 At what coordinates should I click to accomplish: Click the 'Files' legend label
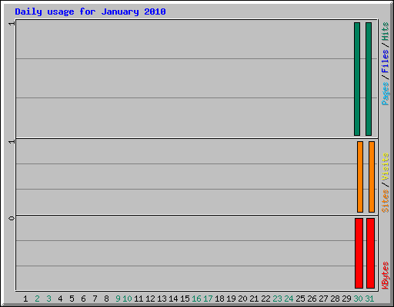(385, 61)
